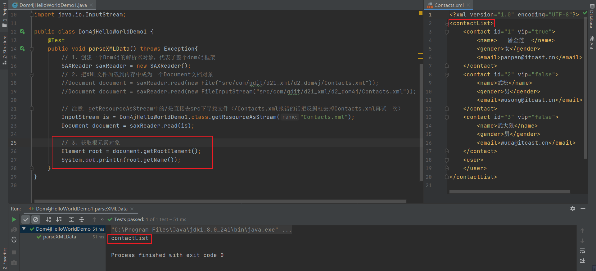
Task: Click the scroll-to-end icon in console
Action: pos(582,261)
